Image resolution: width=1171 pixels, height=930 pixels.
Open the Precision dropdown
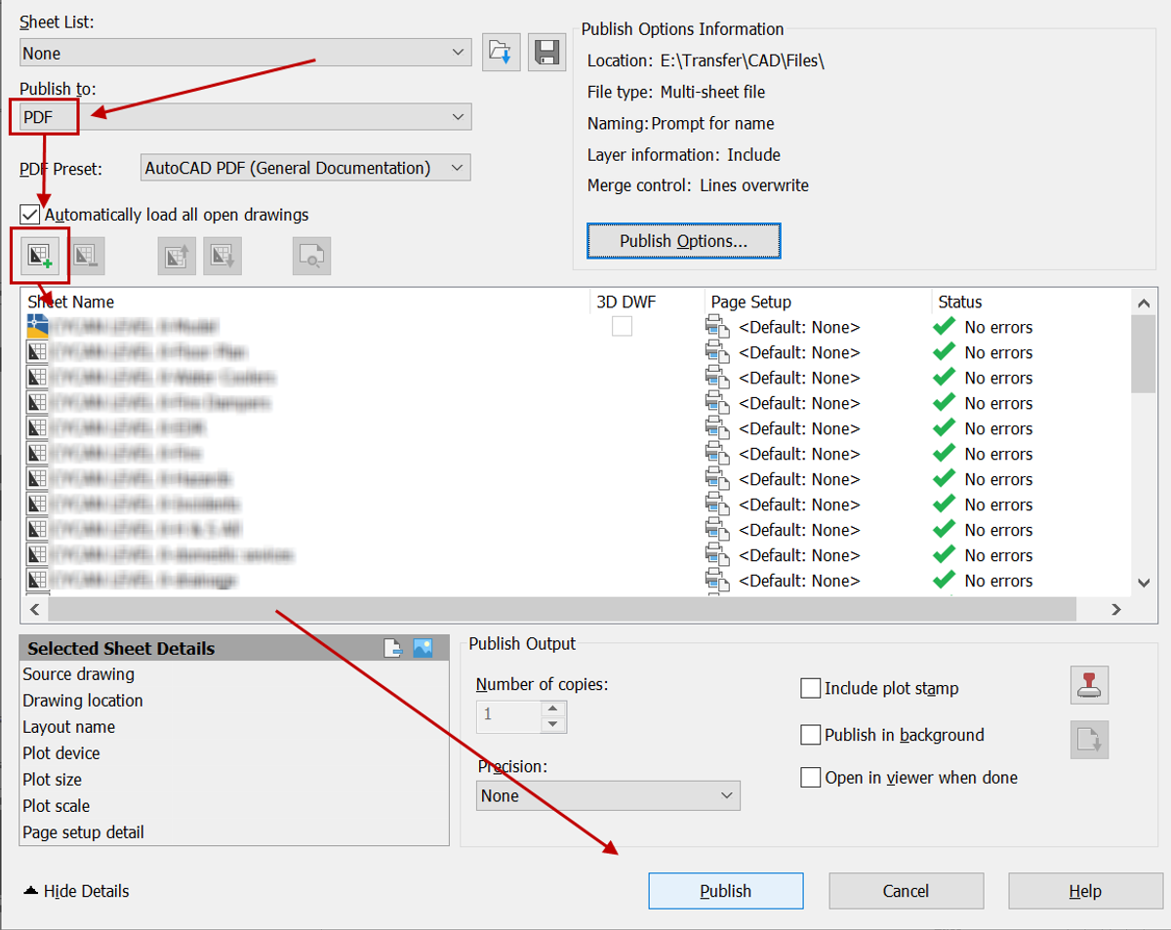[x=728, y=795]
